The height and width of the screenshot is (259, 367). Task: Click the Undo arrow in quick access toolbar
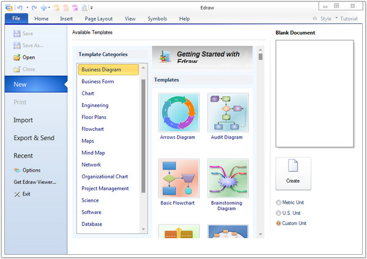(x=20, y=8)
